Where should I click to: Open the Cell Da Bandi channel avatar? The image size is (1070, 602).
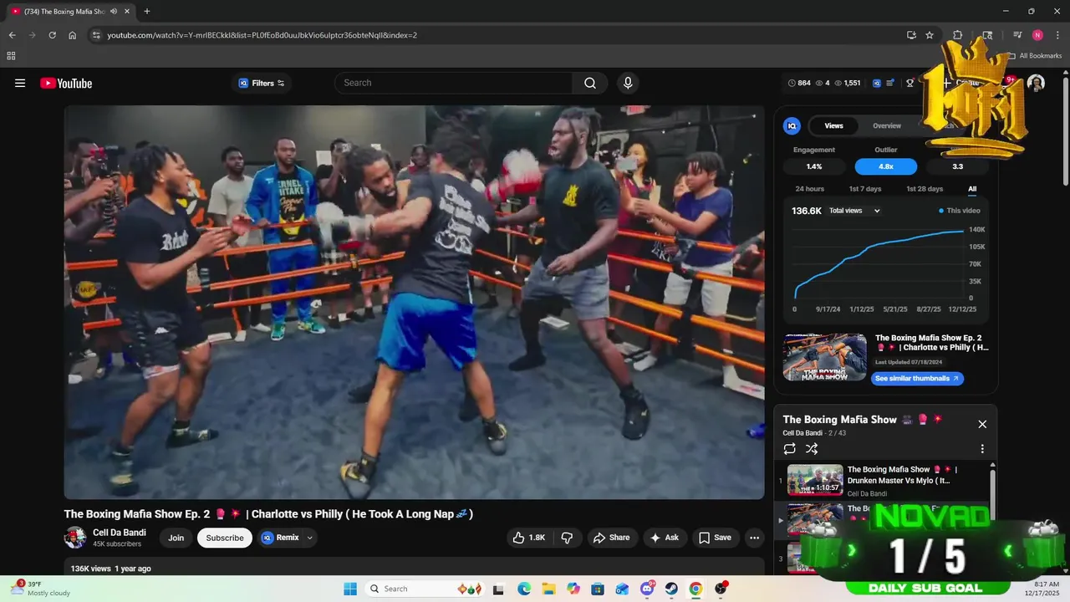pos(75,538)
